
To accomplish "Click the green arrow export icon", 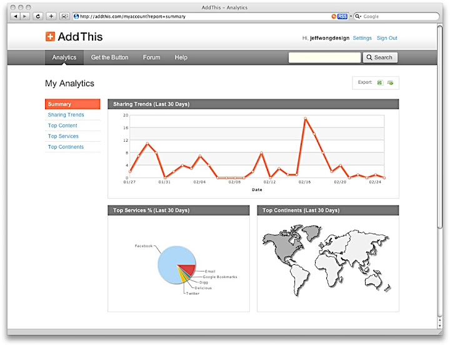I will (x=390, y=82).
